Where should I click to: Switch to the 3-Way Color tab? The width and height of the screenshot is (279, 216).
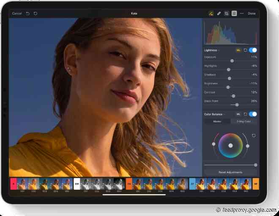[244, 122]
